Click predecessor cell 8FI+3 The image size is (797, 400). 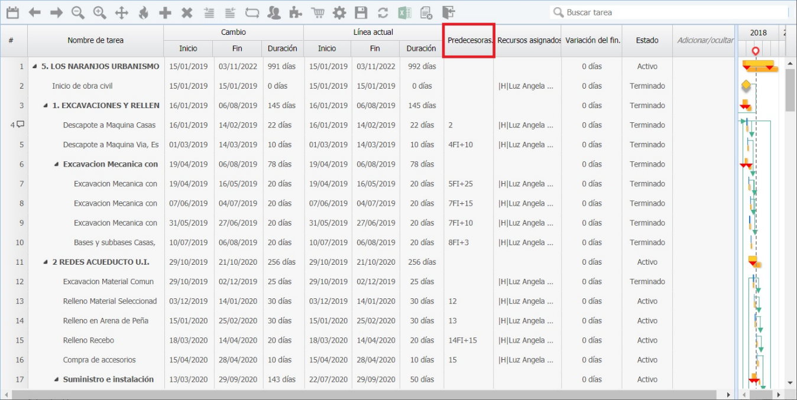459,242
